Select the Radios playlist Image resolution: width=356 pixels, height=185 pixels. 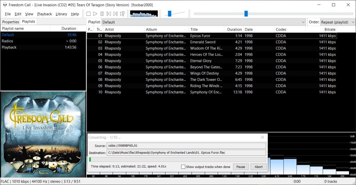tap(39, 41)
